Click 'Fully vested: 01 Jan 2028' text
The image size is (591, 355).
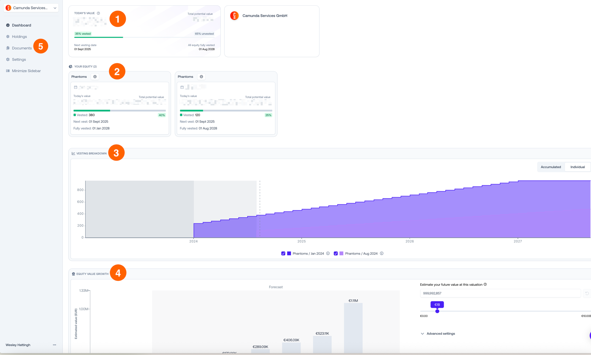[x=92, y=129]
